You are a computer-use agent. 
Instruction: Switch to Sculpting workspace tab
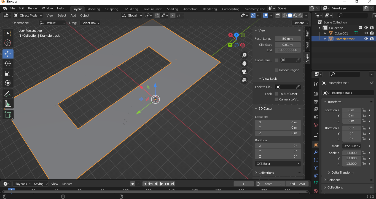(x=112, y=9)
